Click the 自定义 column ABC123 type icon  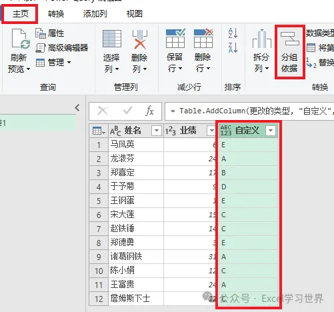(x=226, y=131)
